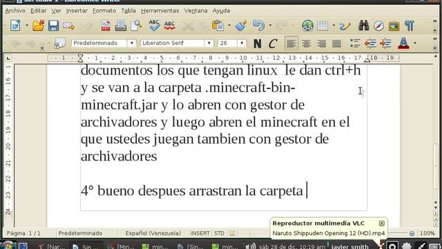Open the Paste options dropdown arrow
Viewport: 442px width, 249px height.
point(229,26)
